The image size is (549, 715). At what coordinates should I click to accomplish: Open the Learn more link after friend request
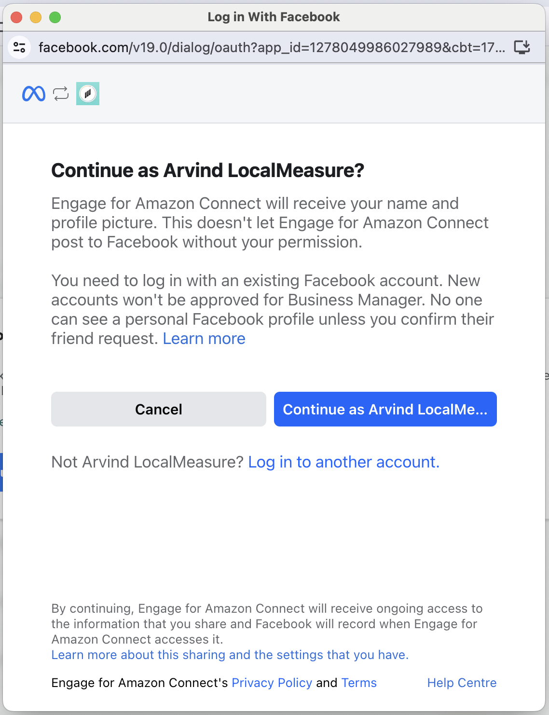[204, 339]
